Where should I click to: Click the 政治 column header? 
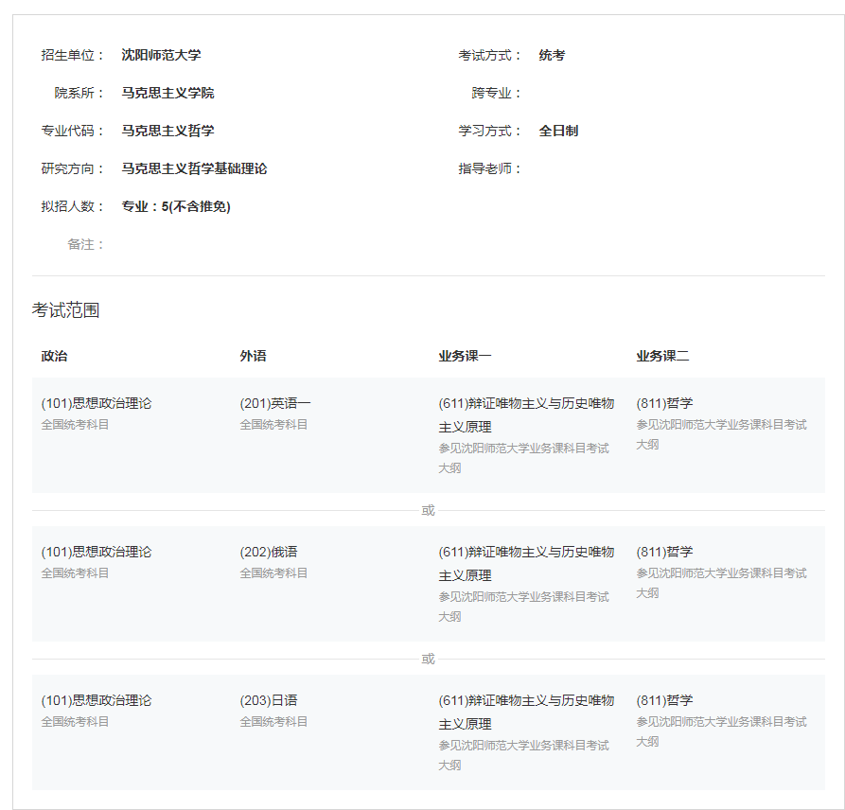tap(54, 356)
